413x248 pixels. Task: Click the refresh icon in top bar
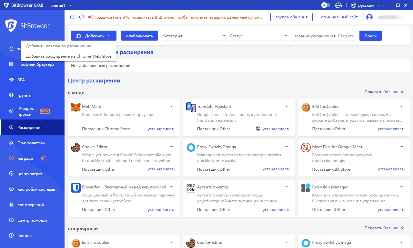[x=82, y=17]
